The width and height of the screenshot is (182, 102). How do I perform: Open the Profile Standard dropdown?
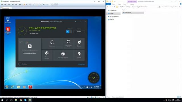click(x=79, y=32)
